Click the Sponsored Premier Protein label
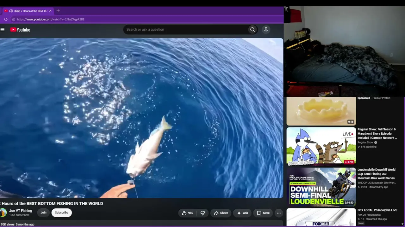The width and height of the screenshot is (405, 227). pyautogui.click(x=374, y=98)
